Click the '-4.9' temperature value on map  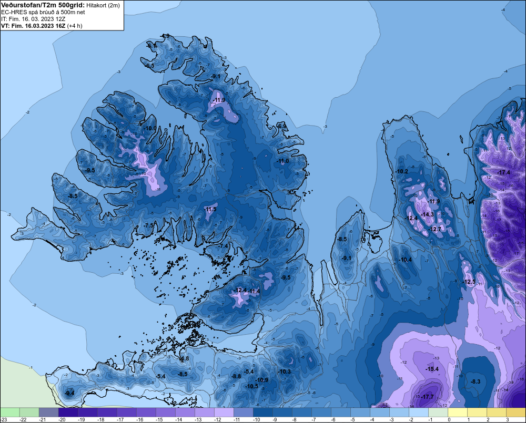coord(165,36)
